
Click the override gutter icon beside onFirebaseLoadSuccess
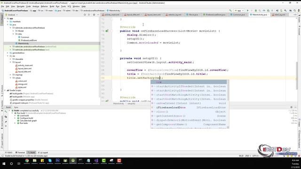pyautogui.click(x=107, y=31)
